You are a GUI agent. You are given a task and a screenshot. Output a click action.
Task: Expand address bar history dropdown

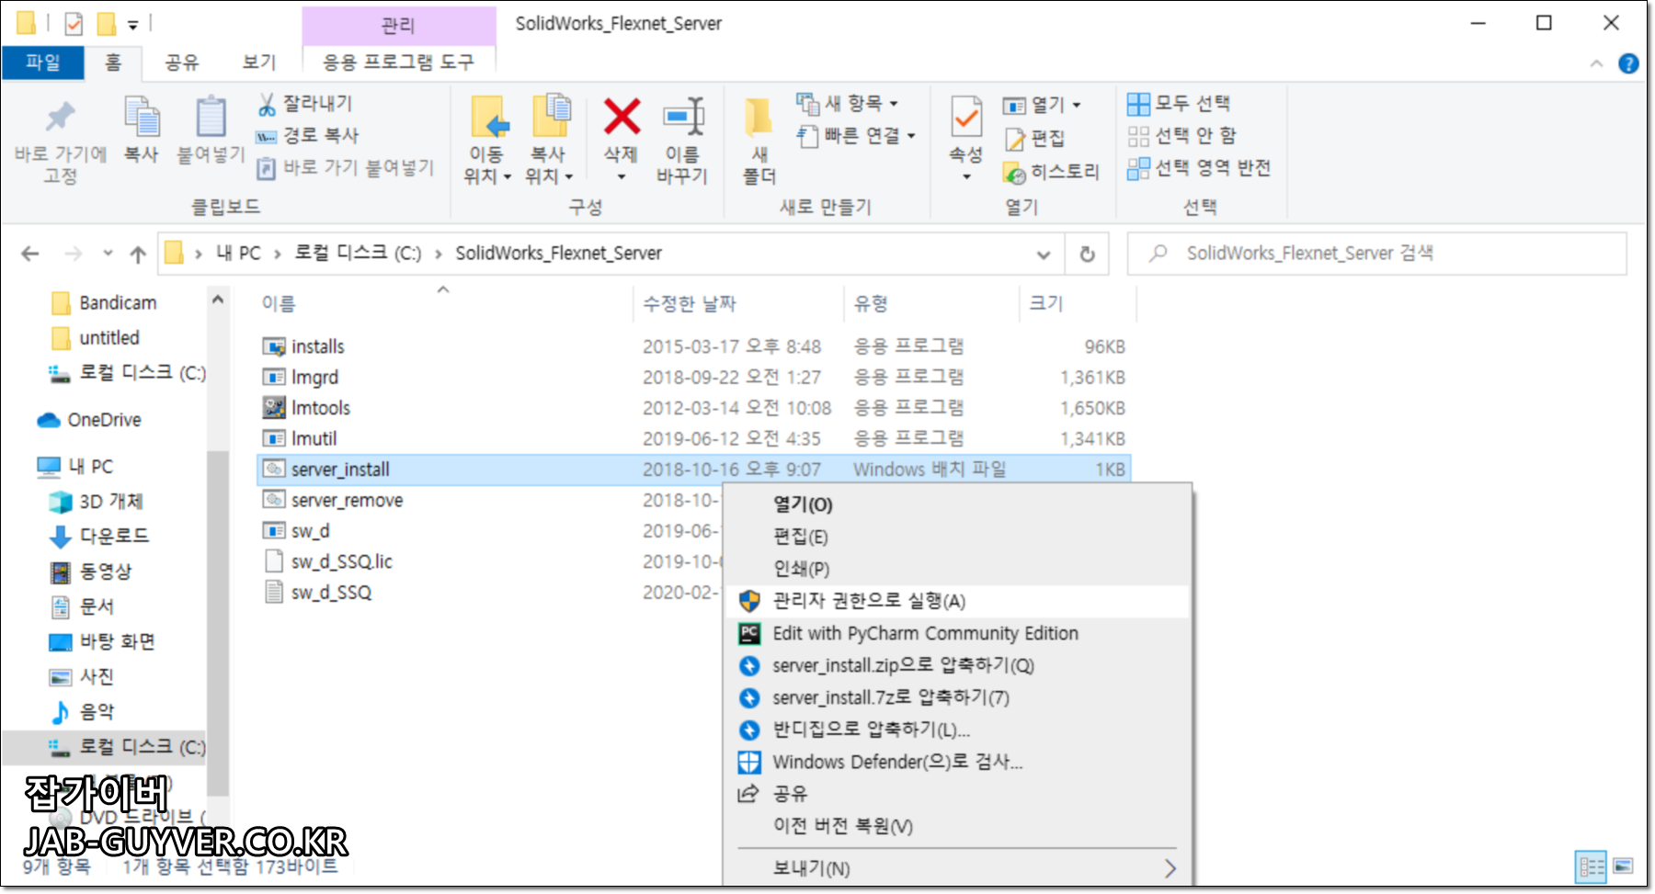coord(1044,255)
